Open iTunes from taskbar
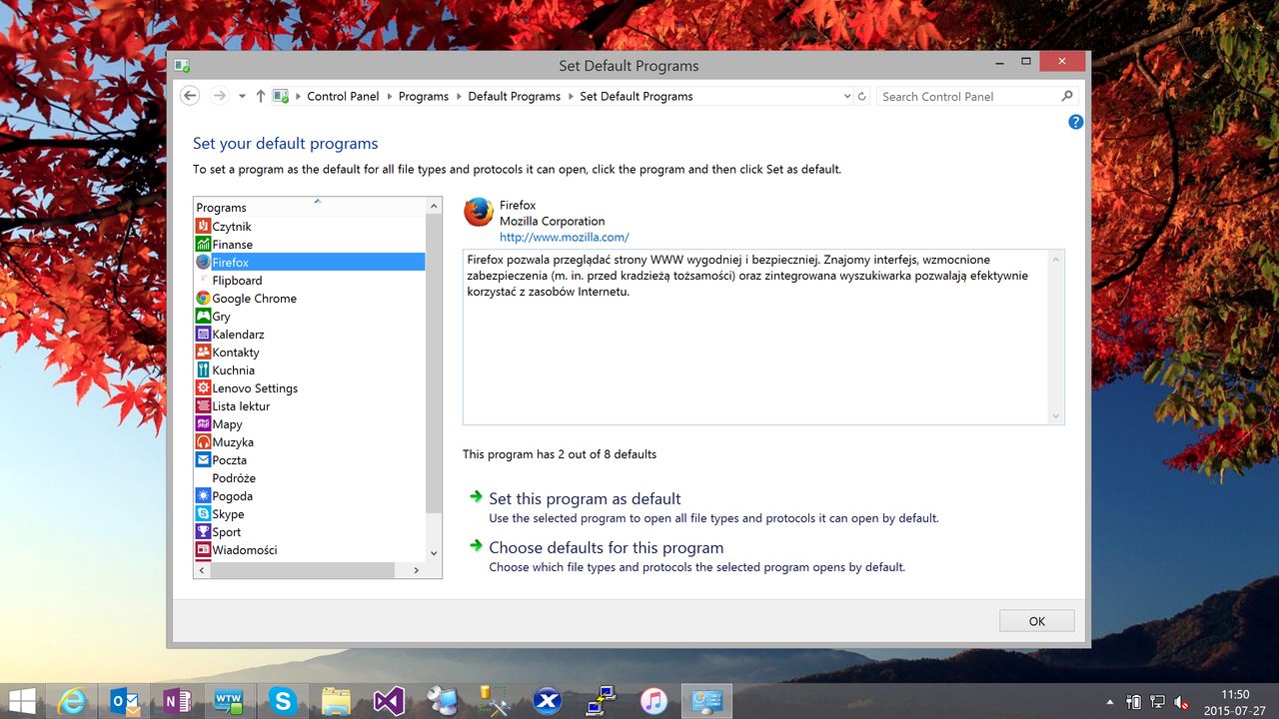The width and height of the screenshot is (1279, 719). pyautogui.click(x=653, y=701)
